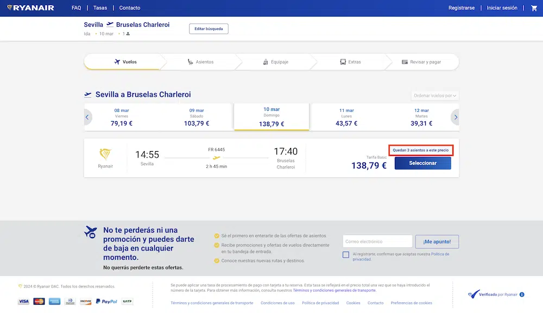Click the info icon beside Verificado por Ryanair

(522, 295)
